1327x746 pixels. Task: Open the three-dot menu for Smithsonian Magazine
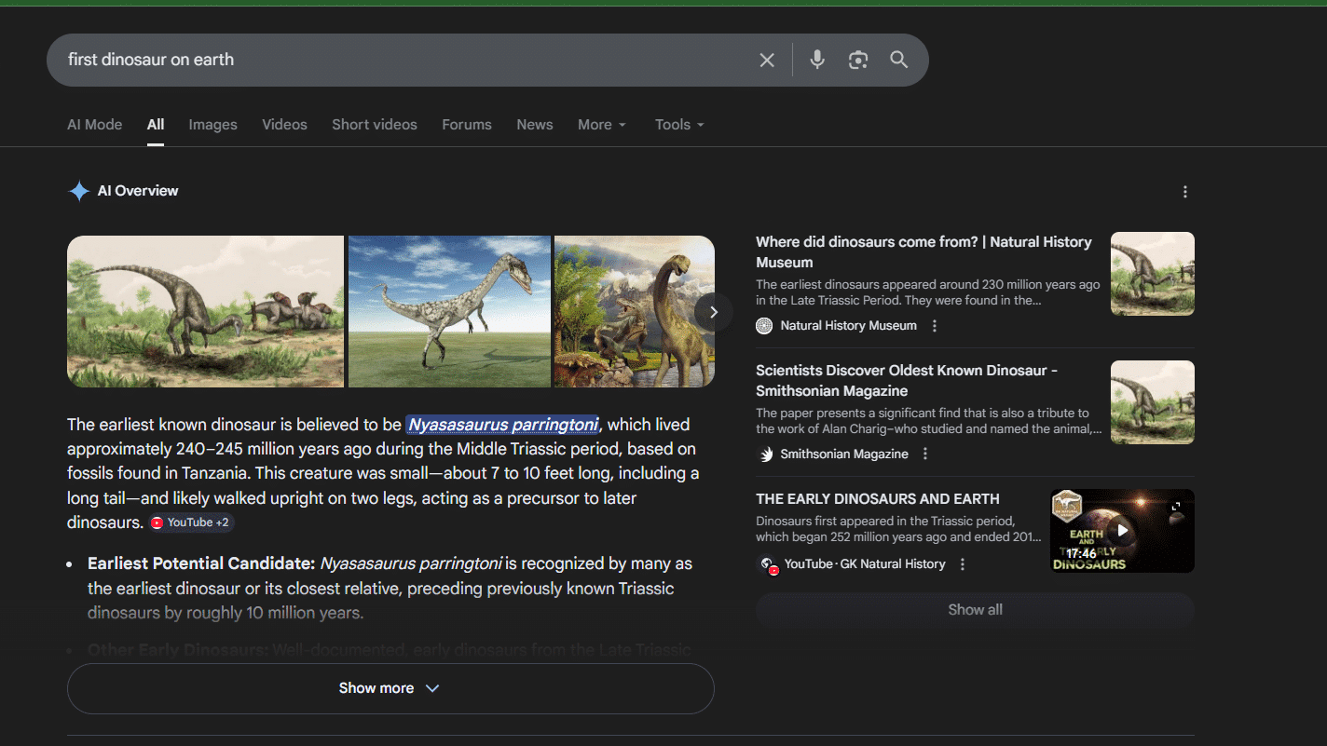pyautogui.click(x=924, y=454)
